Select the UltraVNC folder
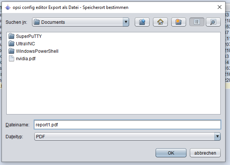The width and height of the screenshot is (230, 165). (25, 44)
